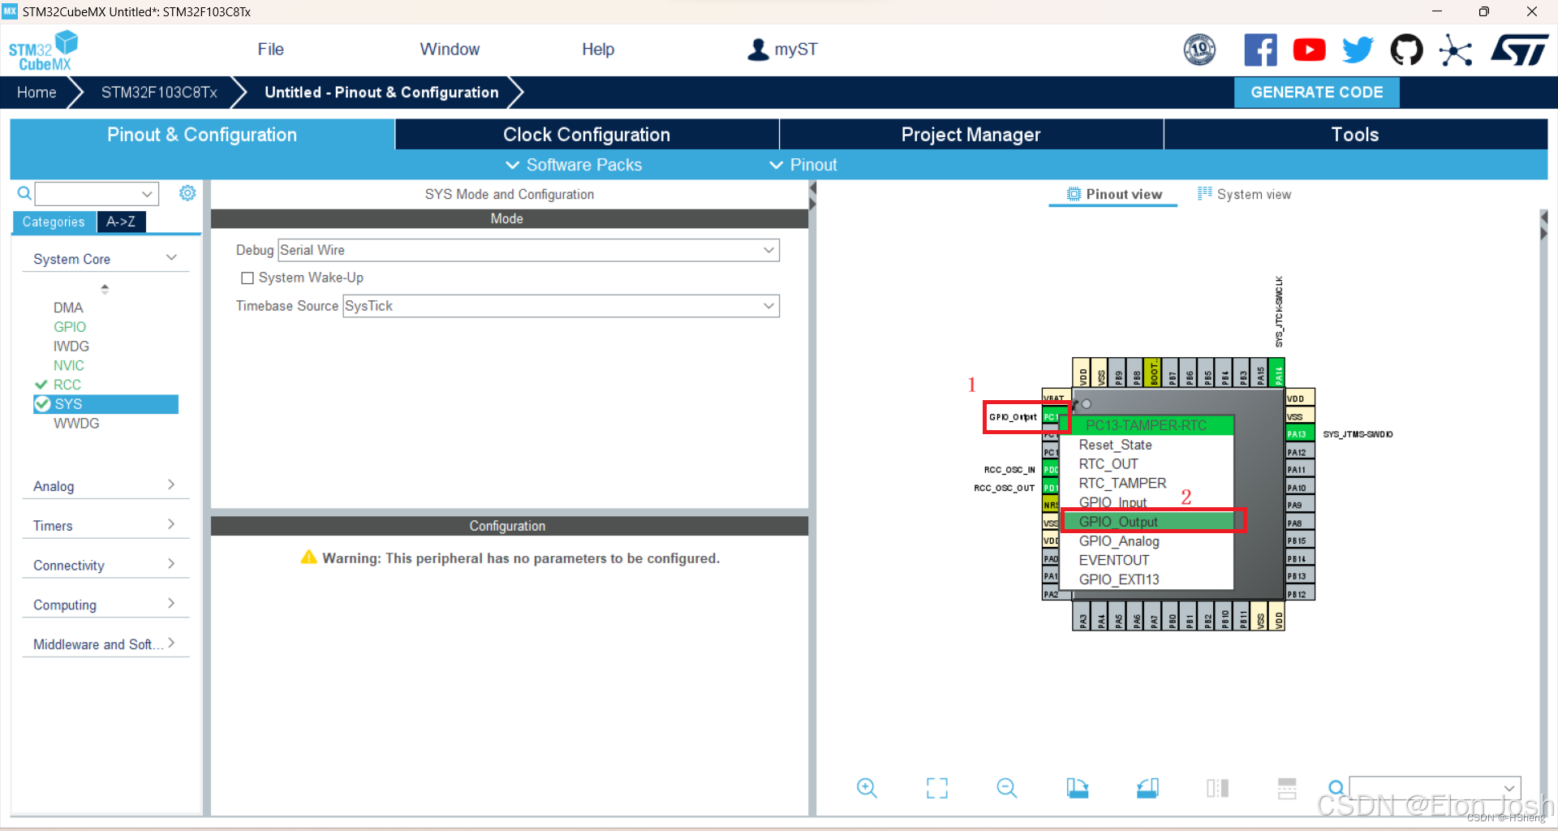This screenshot has height=831, width=1558.
Task: Open the Pinout dropdown menu
Action: pos(803,165)
